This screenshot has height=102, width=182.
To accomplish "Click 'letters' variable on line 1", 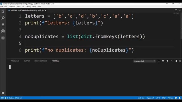I will pos(35,16).
